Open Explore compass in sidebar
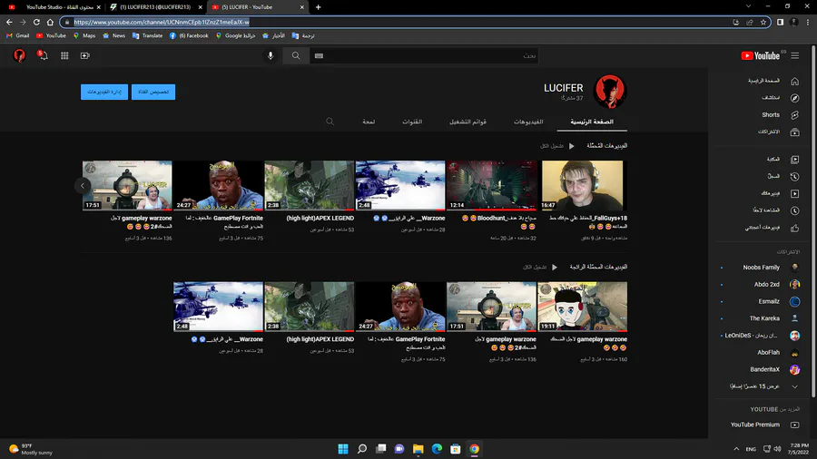817x459 pixels. coord(794,98)
